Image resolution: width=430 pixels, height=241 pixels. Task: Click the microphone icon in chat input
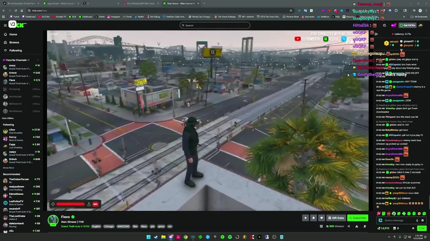tap(417, 220)
